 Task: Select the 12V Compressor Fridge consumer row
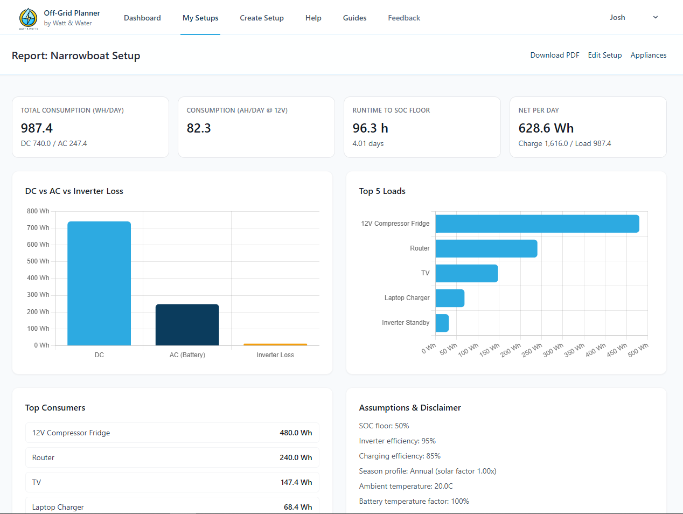tap(172, 433)
